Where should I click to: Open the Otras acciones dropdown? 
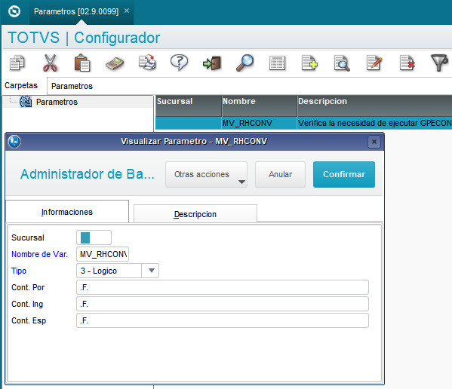tap(206, 174)
